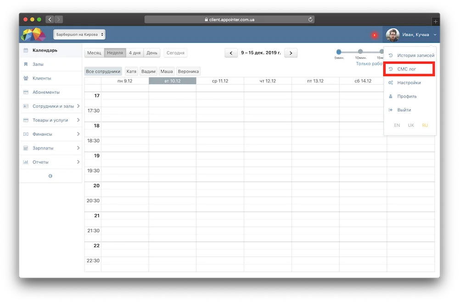Go to the next week
Screen dimensions: 459x303
291,53
